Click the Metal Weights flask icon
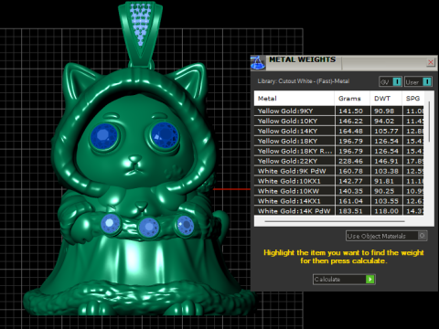Image resolution: width=439 pixels, height=329 pixels. 258,62
